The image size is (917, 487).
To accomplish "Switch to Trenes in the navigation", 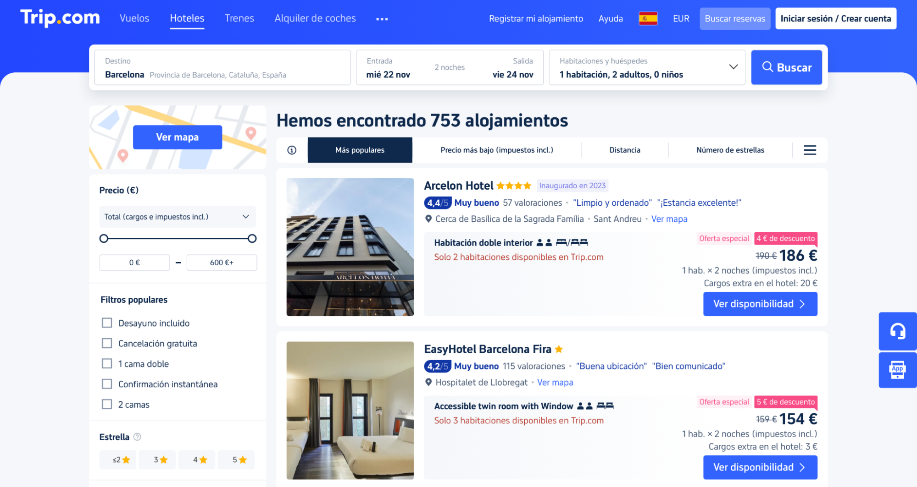I will coord(239,18).
